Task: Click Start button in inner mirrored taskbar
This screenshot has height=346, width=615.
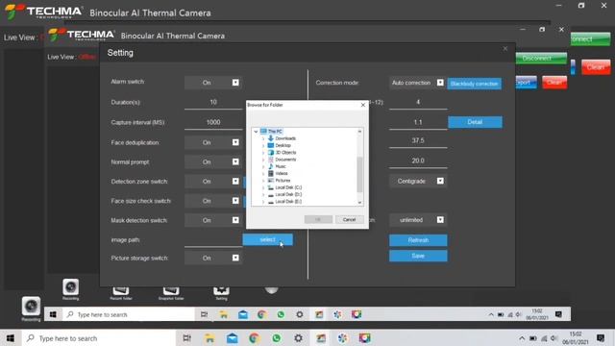Action: (53, 314)
